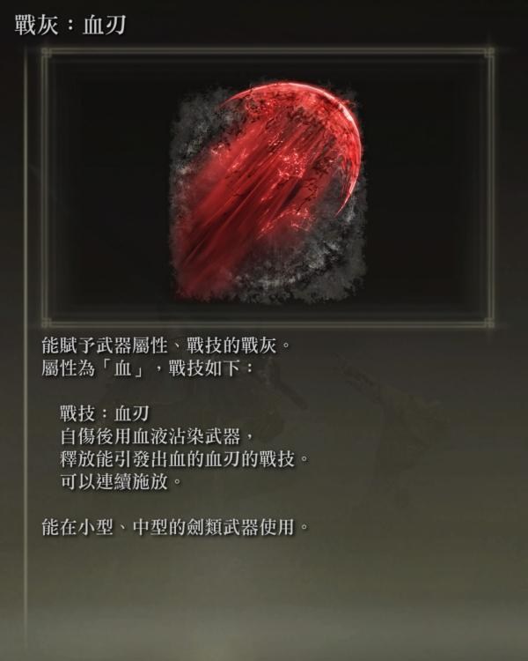Click the top-right corner ornament of the frame
This screenshot has height=661, width=528.
(x=489, y=53)
